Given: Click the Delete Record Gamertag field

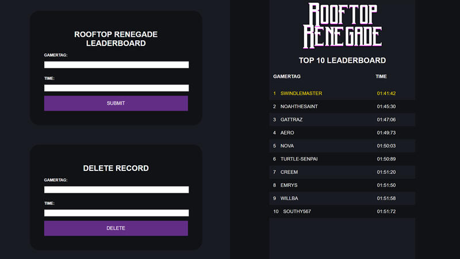Looking at the screenshot, I should click(116, 190).
